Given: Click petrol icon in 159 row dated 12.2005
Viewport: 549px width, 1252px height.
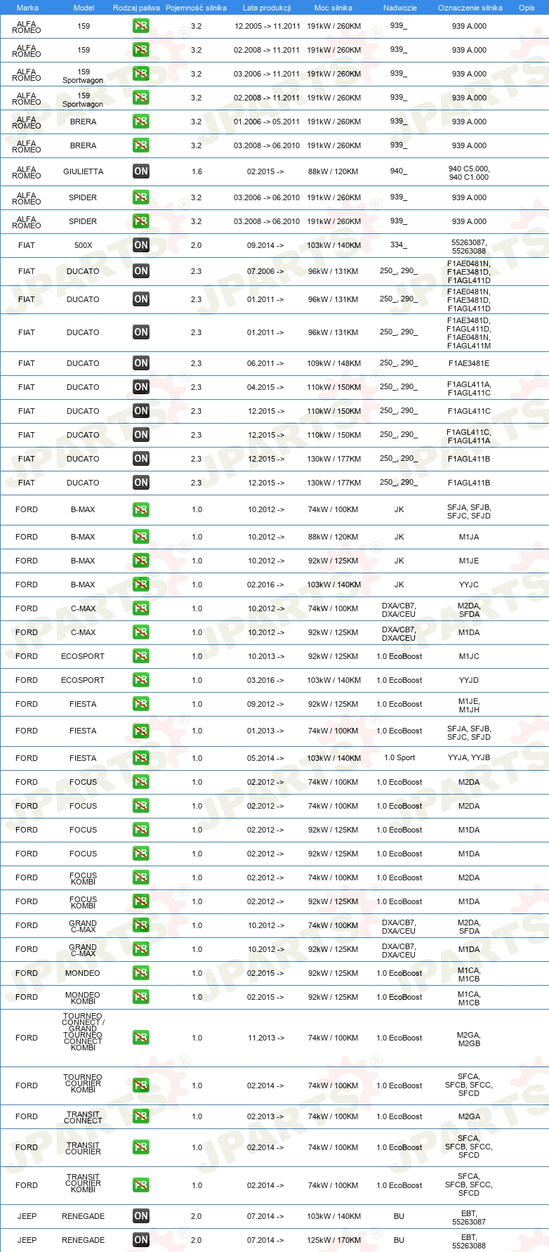Looking at the screenshot, I should coord(141,26).
